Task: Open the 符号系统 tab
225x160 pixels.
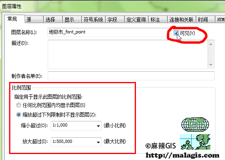Action: 93,20
